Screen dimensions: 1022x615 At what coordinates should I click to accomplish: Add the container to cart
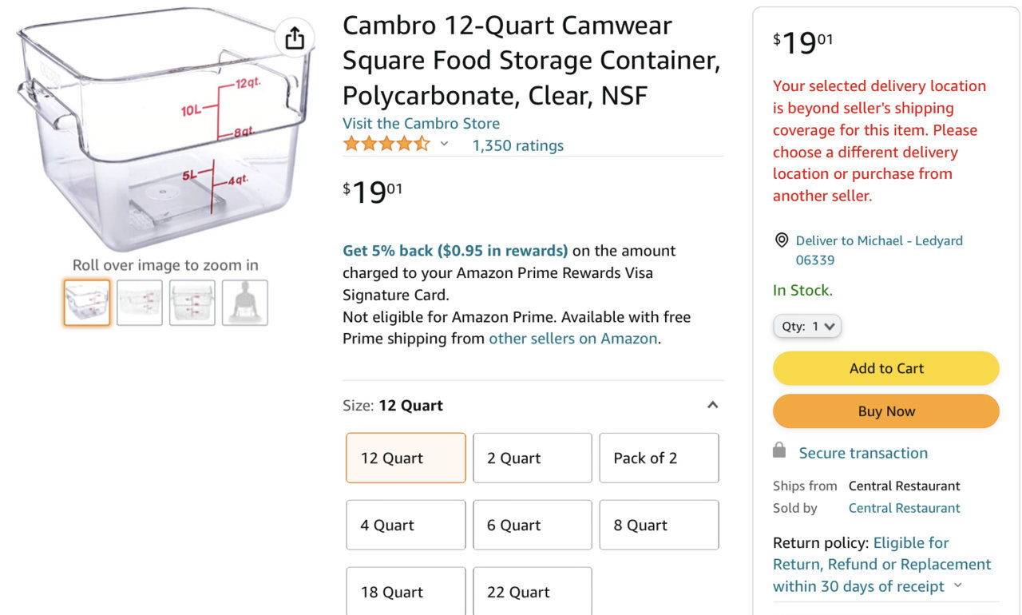pos(886,368)
